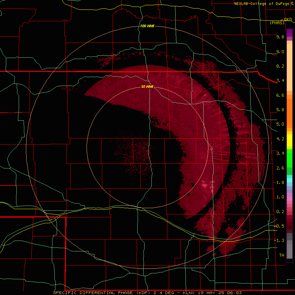The image size is (295, 295).
Task: Click the 2.6 color scale value
Action: [x=280, y=168]
